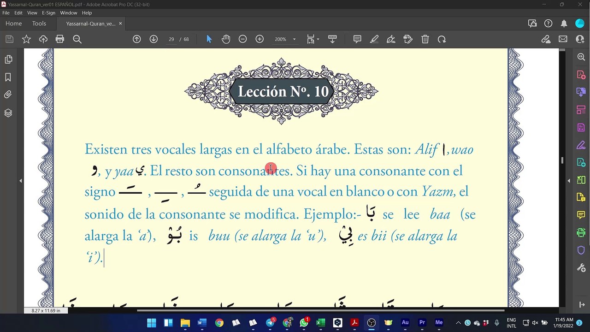Open WhatsApp from the taskbar
590x332 pixels.
(304, 323)
